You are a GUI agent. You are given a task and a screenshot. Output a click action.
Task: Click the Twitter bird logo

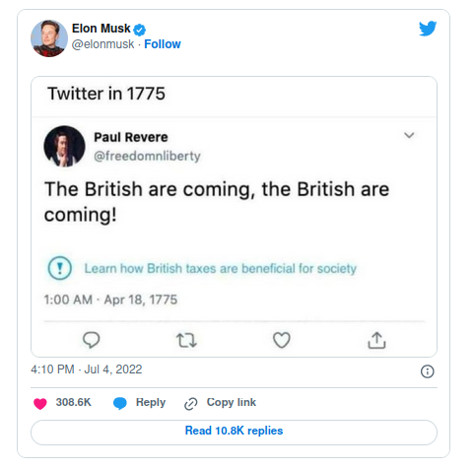click(428, 29)
